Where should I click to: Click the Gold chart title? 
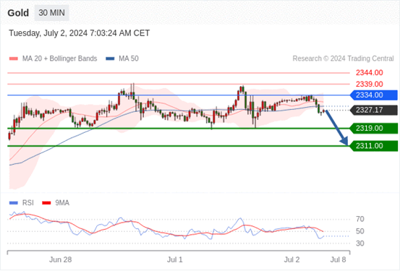coord(18,13)
